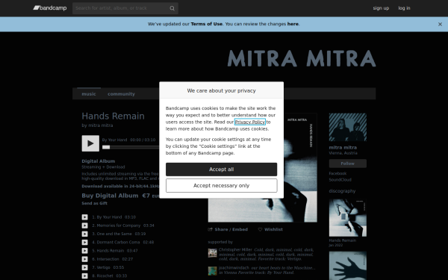Open the SoundCloud link
This screenshot has height=280, width=448.
[x=340, y=180]
